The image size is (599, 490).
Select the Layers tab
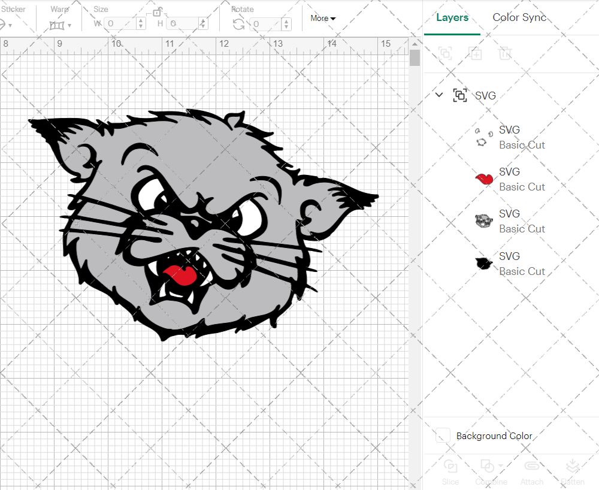tap(452, 17)
